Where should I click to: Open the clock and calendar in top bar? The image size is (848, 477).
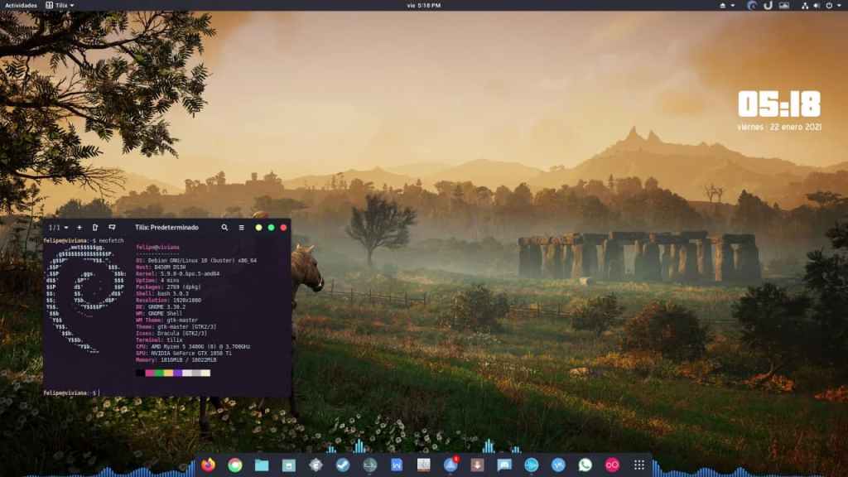click(424, 5)
